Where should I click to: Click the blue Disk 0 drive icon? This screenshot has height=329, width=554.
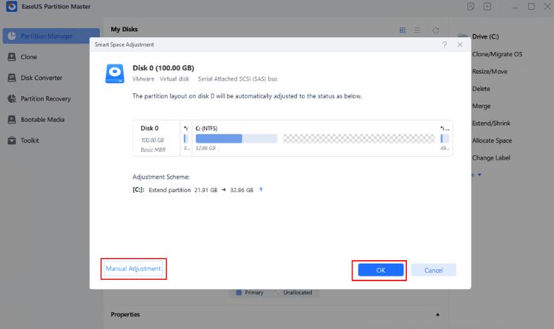(x=115, y=73)
